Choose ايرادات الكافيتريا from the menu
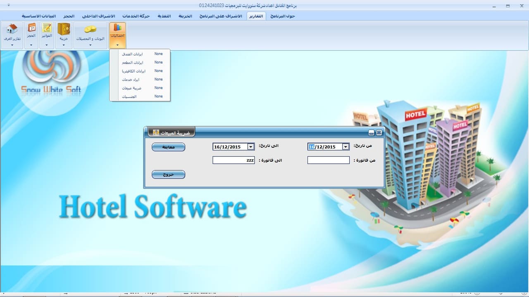529x297 pixels. pos(140,71)
